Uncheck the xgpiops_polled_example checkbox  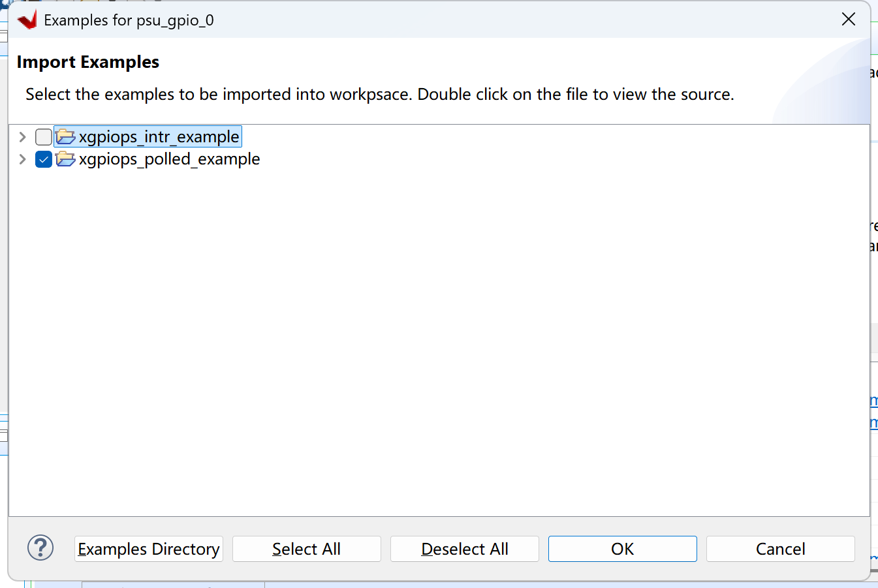(44, 159)
